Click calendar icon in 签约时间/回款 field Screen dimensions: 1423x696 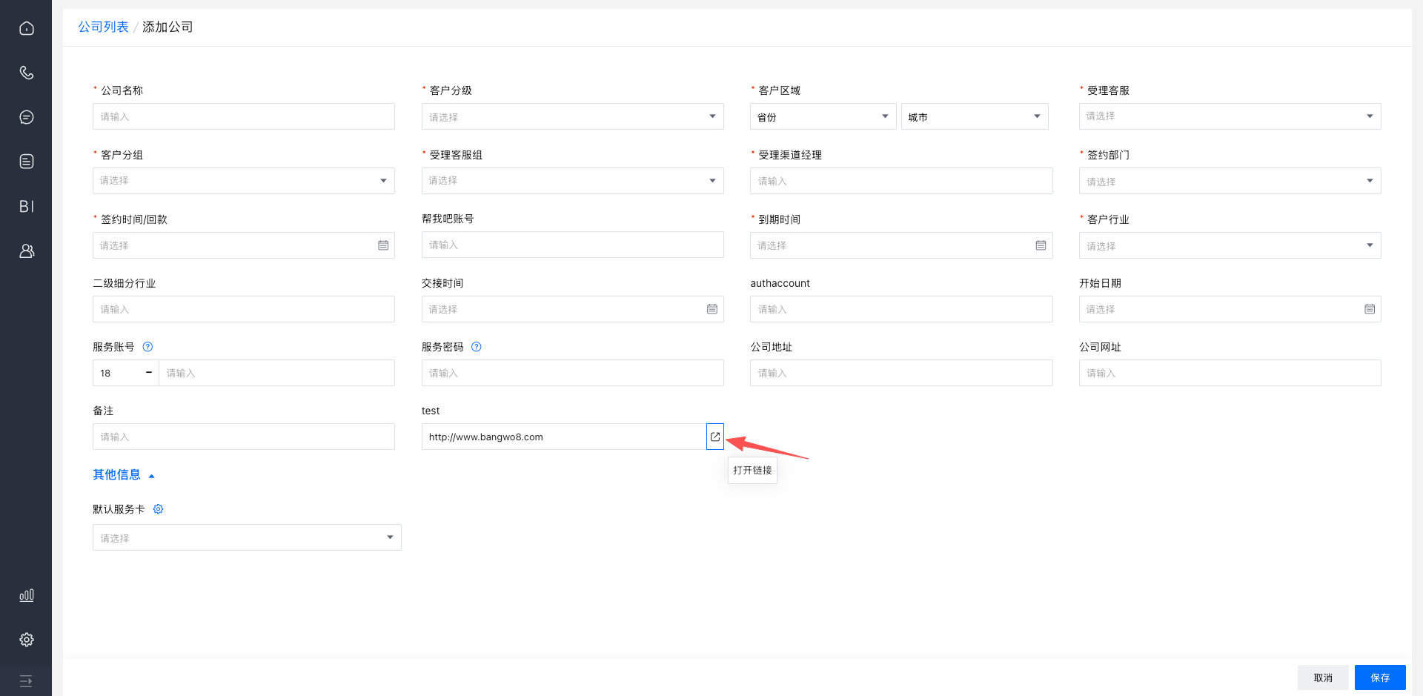point(383,245)
